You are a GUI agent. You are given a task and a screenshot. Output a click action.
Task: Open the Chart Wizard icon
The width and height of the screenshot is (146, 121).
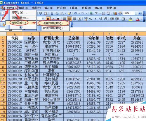[115, 13]
